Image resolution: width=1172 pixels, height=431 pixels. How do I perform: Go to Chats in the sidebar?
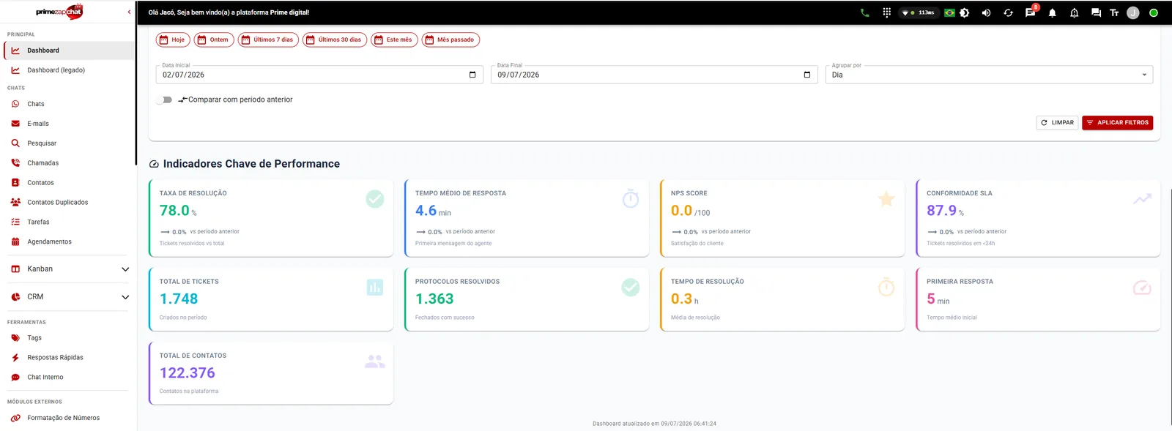coord(68,104)
